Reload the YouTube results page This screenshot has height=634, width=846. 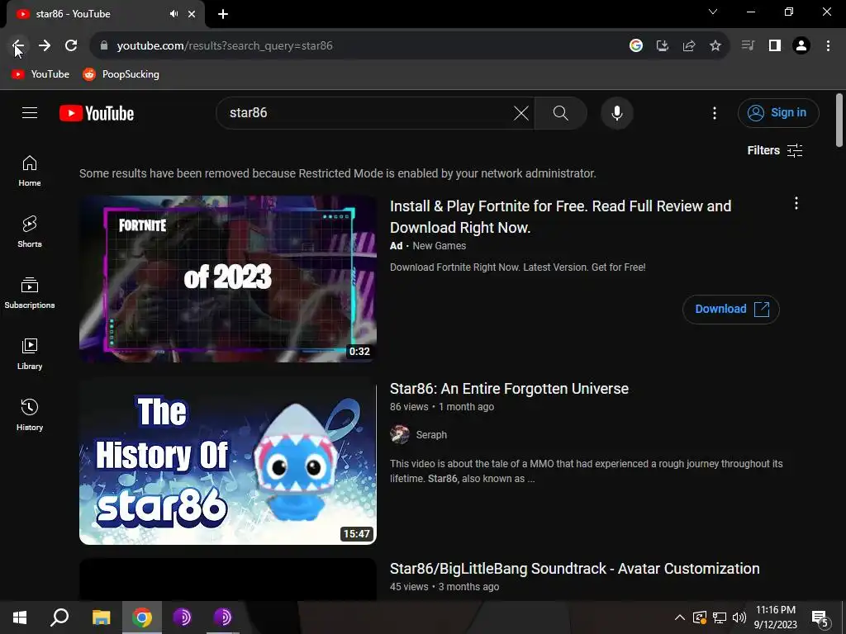pos(71,46)
